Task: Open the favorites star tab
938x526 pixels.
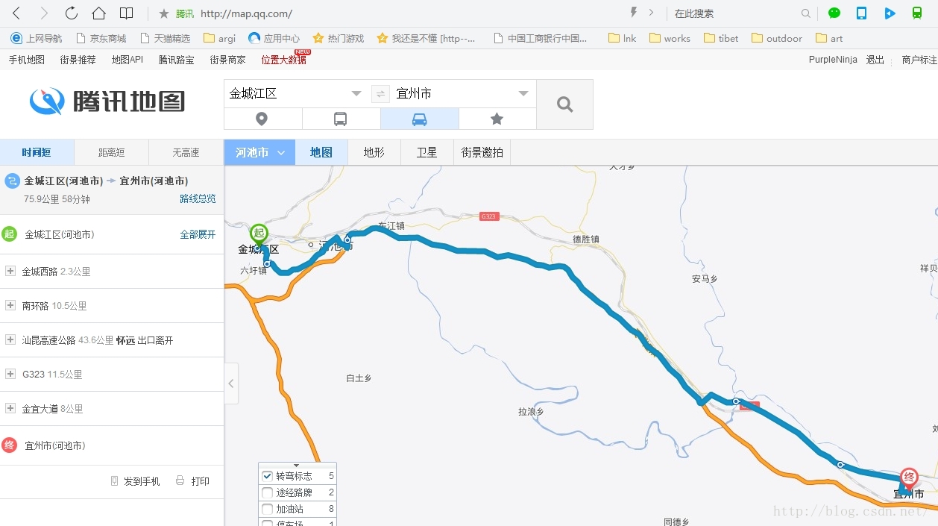Action: [497, 119]
